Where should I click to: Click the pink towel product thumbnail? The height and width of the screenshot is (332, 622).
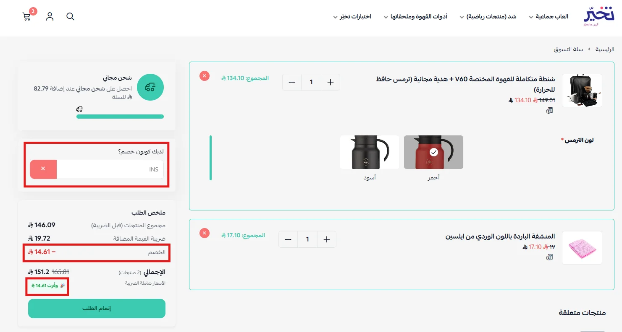pos(582,248)
